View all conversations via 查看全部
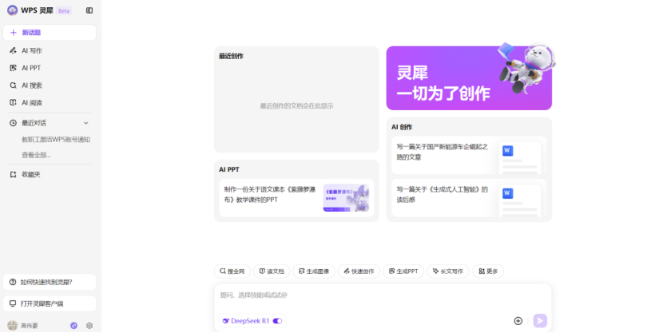The image size is (663, 333). [36, 155]
